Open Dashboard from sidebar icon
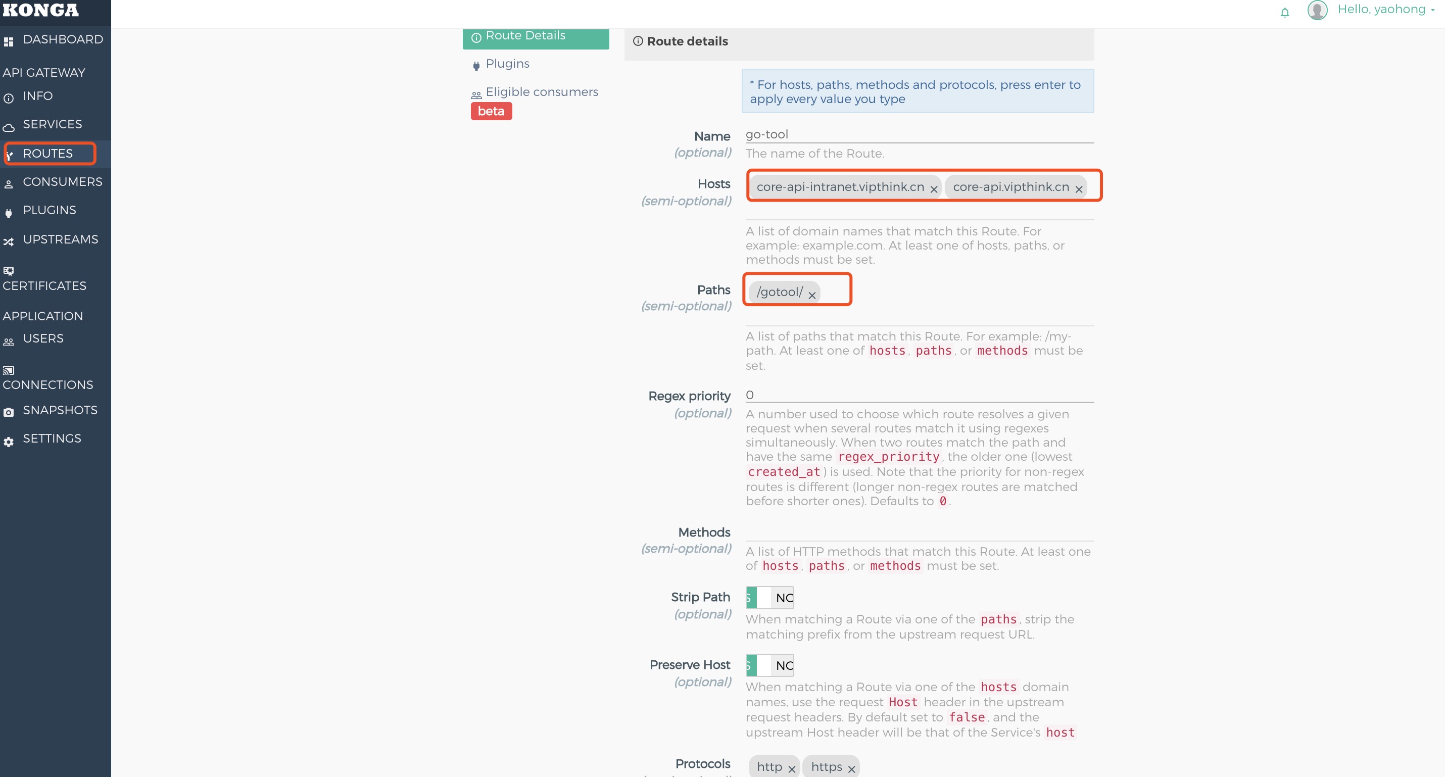Viewport: 1445px width, 777px height. [x=9, y=41]
